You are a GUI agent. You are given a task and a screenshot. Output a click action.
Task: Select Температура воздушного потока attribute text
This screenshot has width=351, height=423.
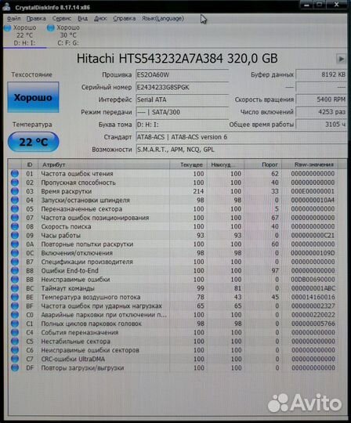(91, 297)
